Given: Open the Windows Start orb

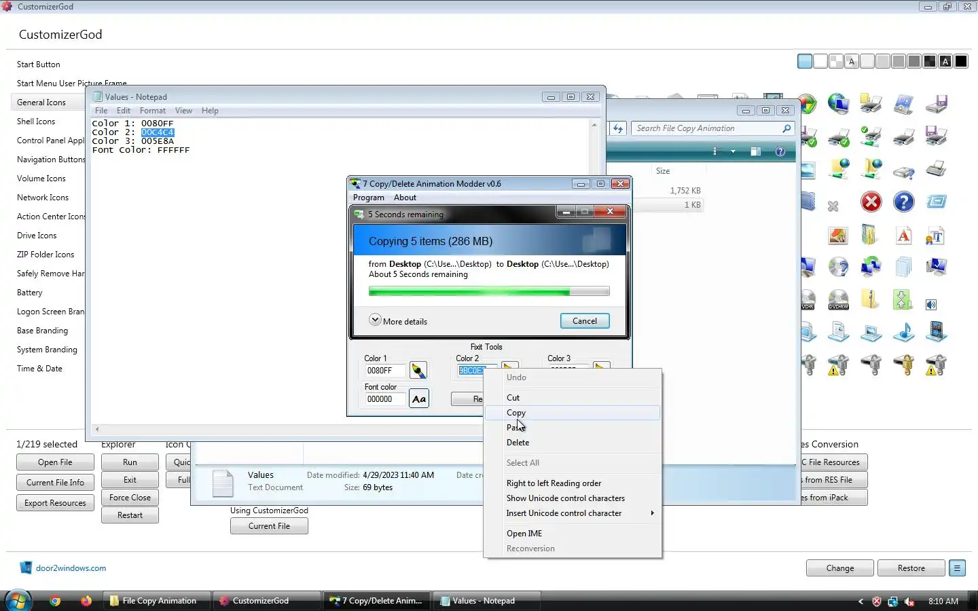Looking at the screenshot, I should pyautogui.click(x=18, y=601).
